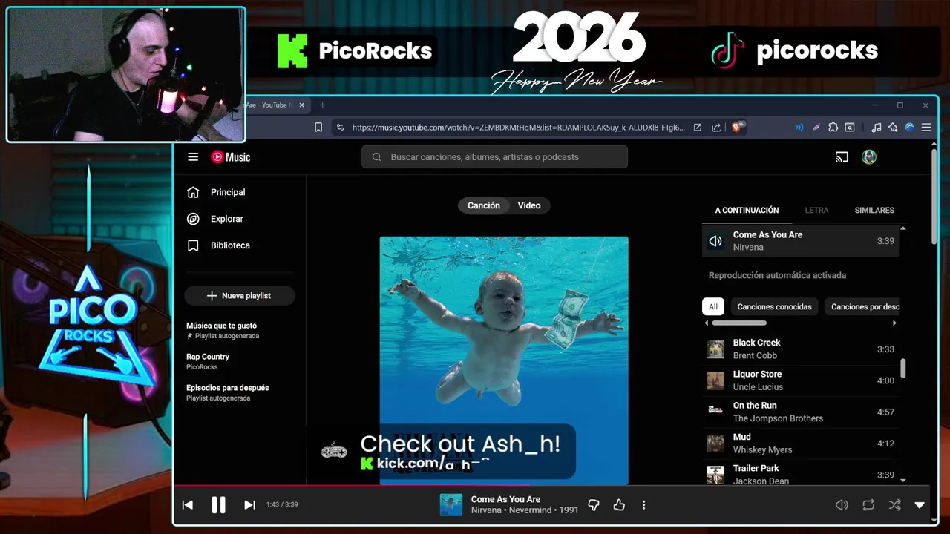The image size is (950, 534).
Task: Select the SIMILARES tab
Action: [x=874, y=211]
